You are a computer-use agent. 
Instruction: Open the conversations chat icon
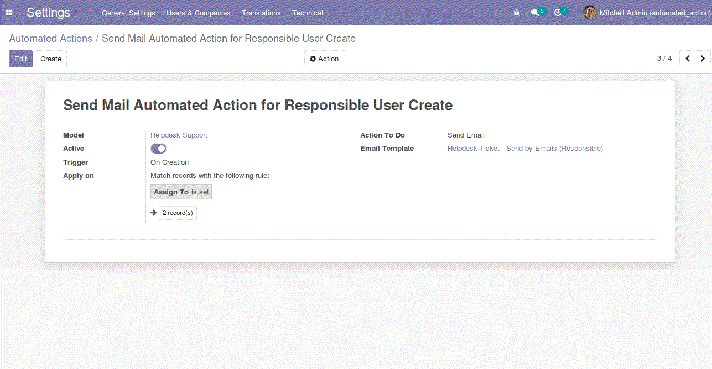click(535, 13)
